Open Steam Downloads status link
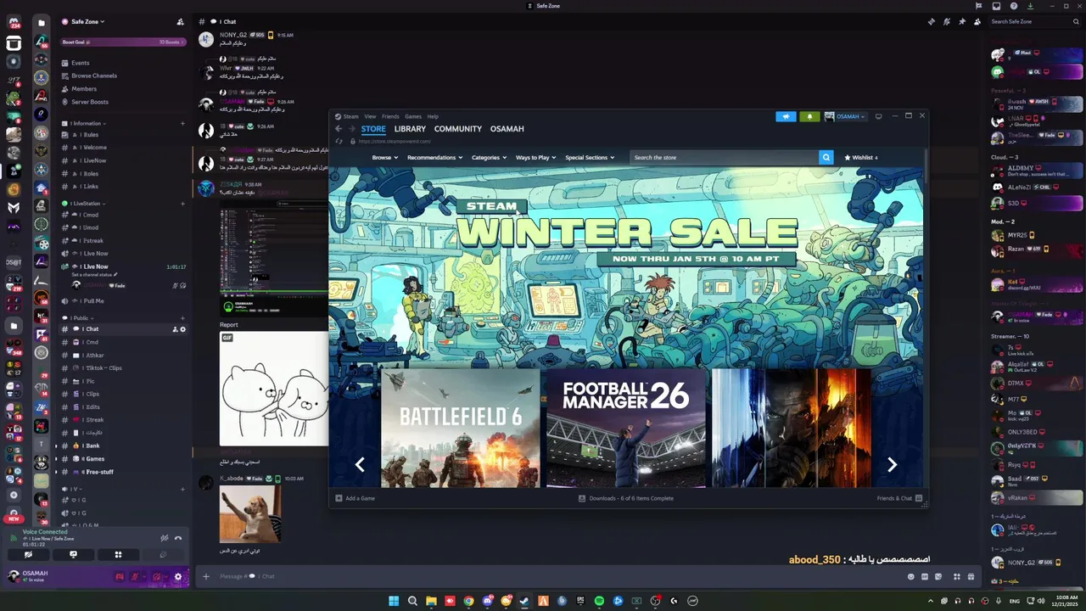Image resolution: width=1086 pixels, height=611 pixels. pyautogui.click(x=626, y=498)
